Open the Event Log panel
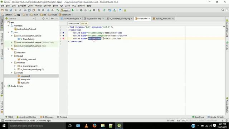229x129 pixels. click(198, 117)
